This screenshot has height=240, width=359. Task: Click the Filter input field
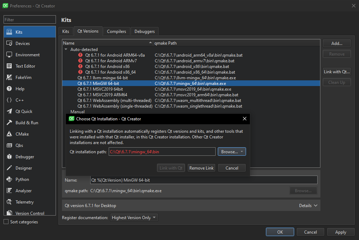click(29, 20)
